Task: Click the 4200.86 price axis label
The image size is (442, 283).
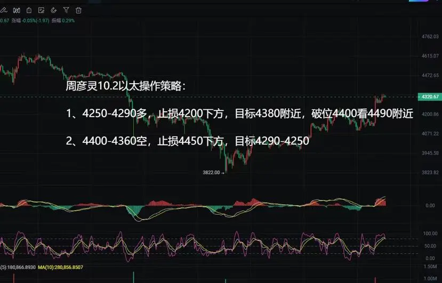Action: coord(430,114)
